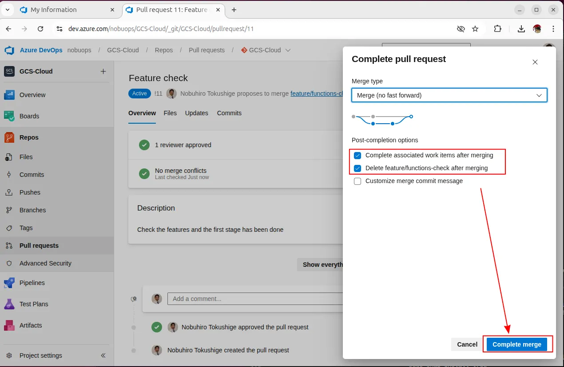
Task: Click the Complete merge button
Action: tap(516, 344)
